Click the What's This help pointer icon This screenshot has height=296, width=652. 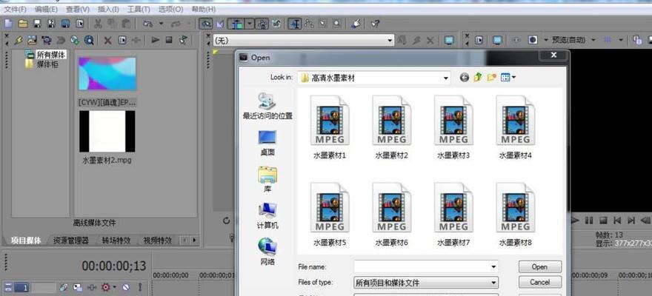coord(376,24)
